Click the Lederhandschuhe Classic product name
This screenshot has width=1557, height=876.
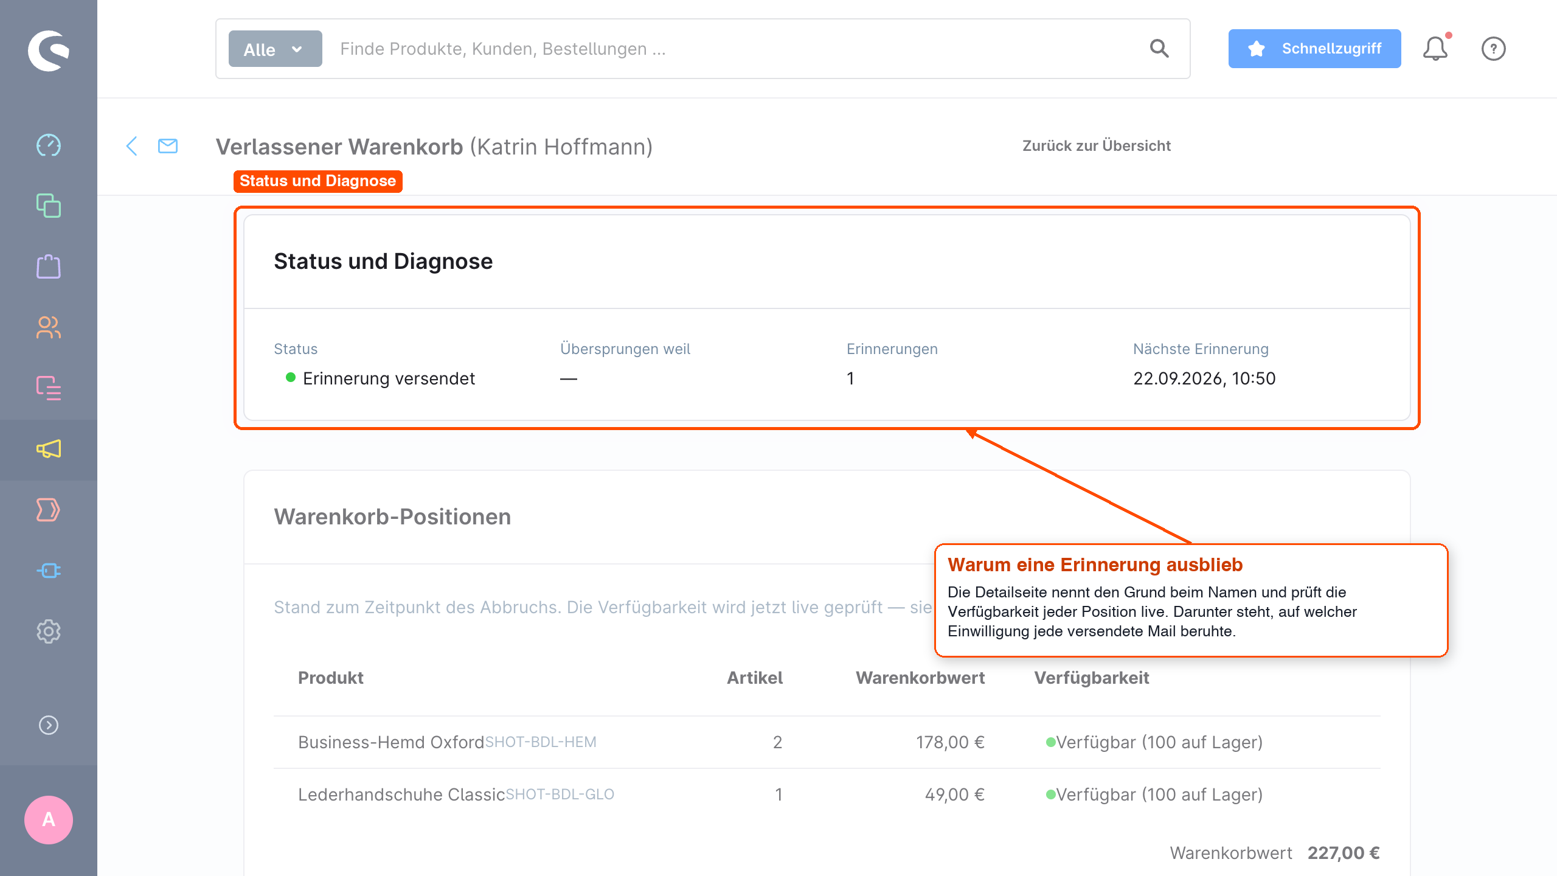401,794
